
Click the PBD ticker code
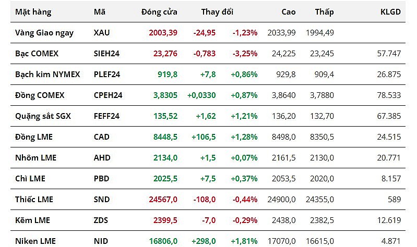coord(102,178)
